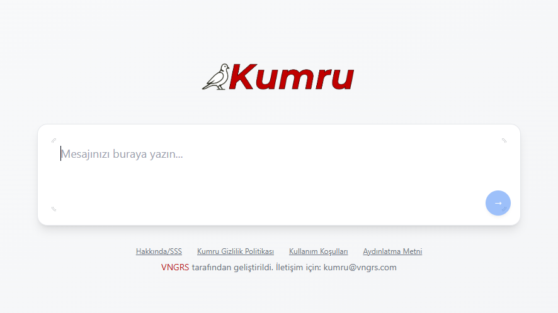The height and width of the screenshot is (313, 558).
Task: Open Kumru Gizlilik Politikası link
Action: (236, 251)
